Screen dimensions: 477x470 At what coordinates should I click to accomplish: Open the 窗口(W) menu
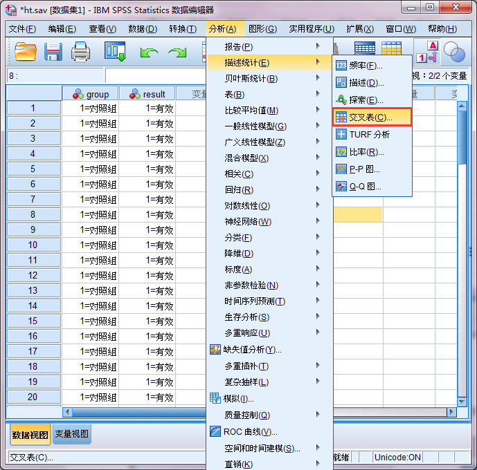[401, 29]
